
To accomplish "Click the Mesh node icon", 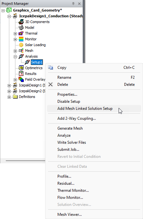I will [21, 51].
